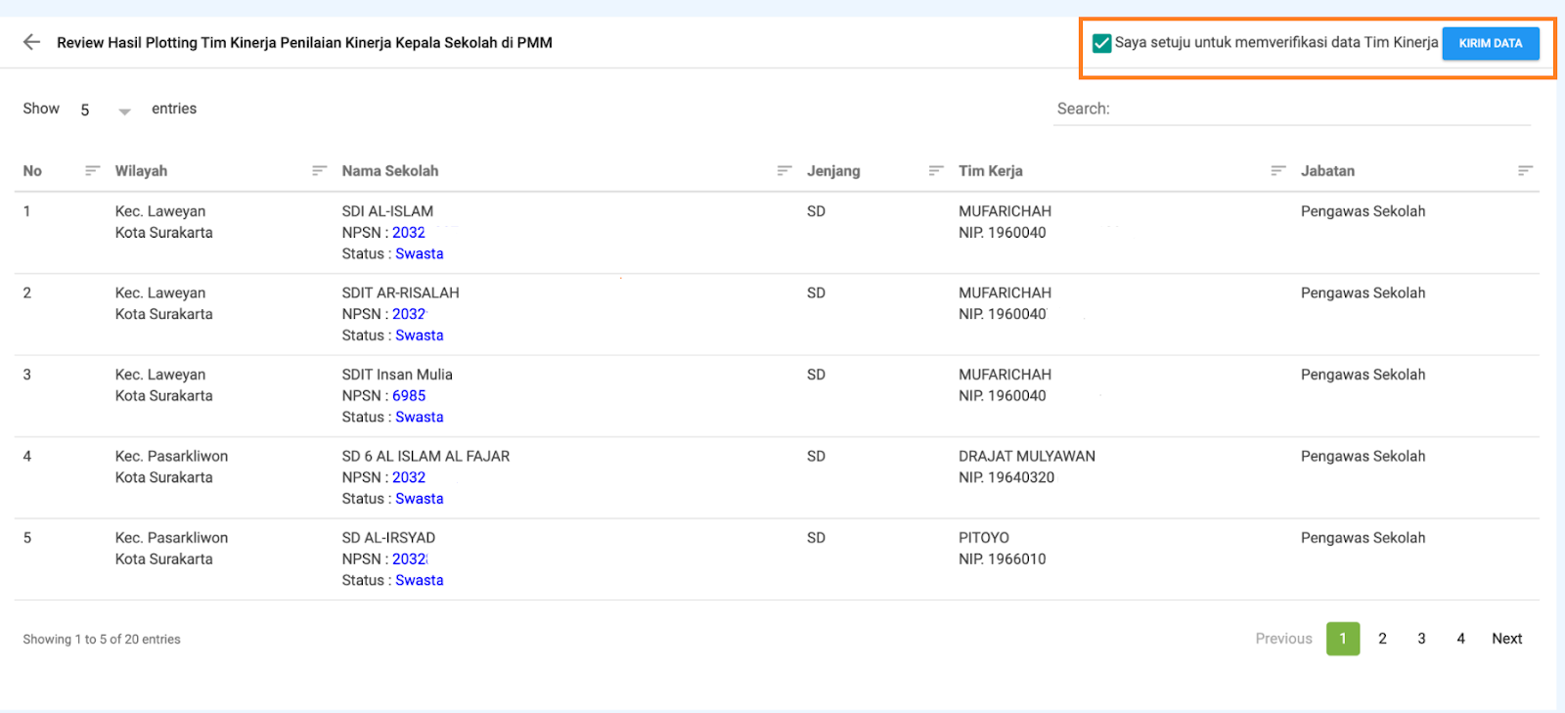Viewport: 1565px width, 713px height.
Task: Click the Jenjang column header
Action: [x=833, y=171]
